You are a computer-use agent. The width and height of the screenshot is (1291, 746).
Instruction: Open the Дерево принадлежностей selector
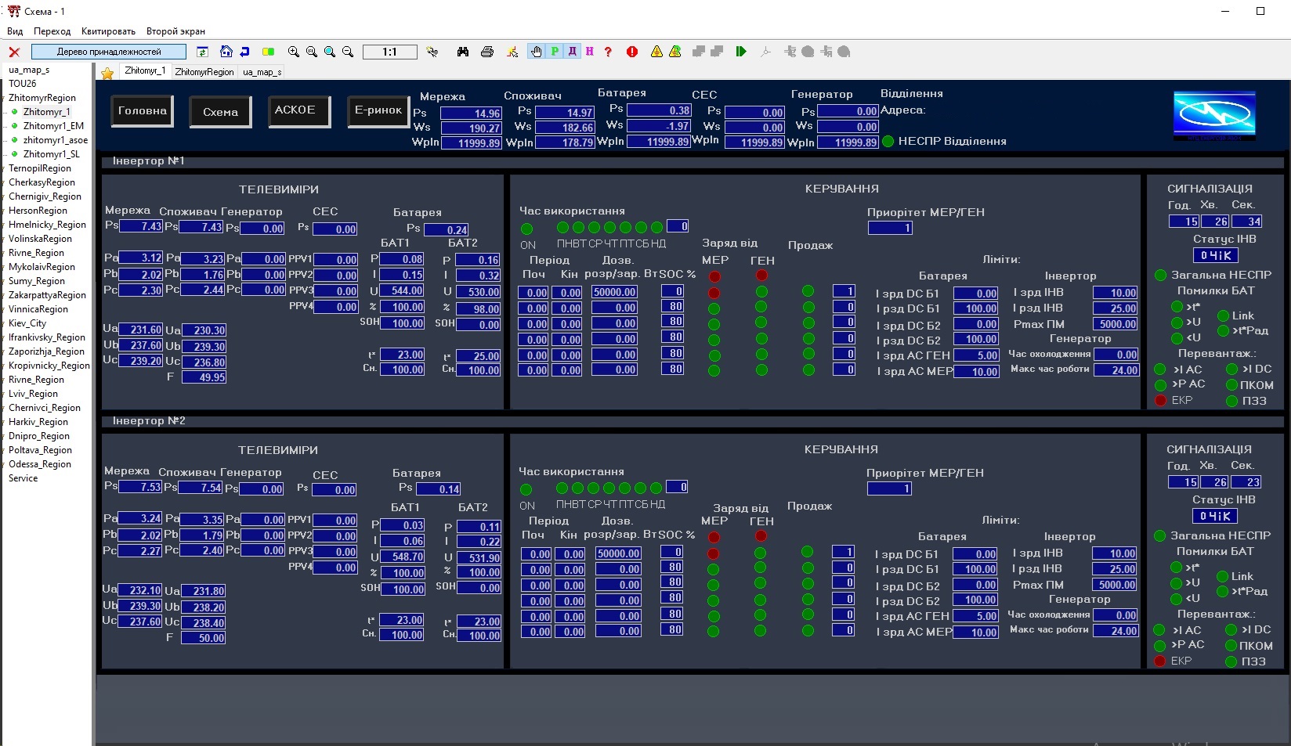(x=109, y=52)
